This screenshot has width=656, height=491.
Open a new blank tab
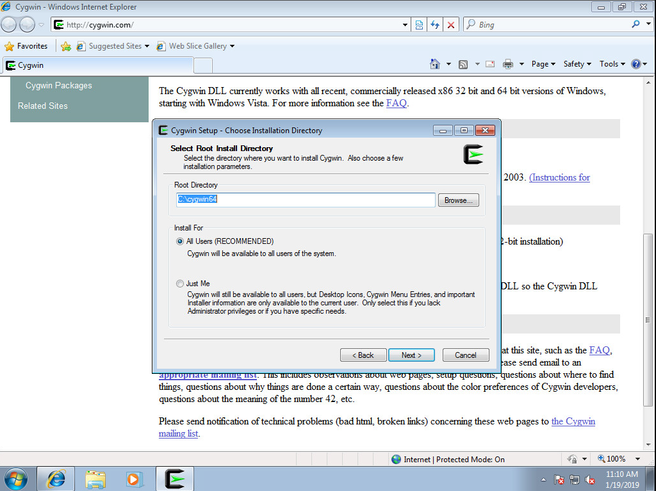click(203, 66)
